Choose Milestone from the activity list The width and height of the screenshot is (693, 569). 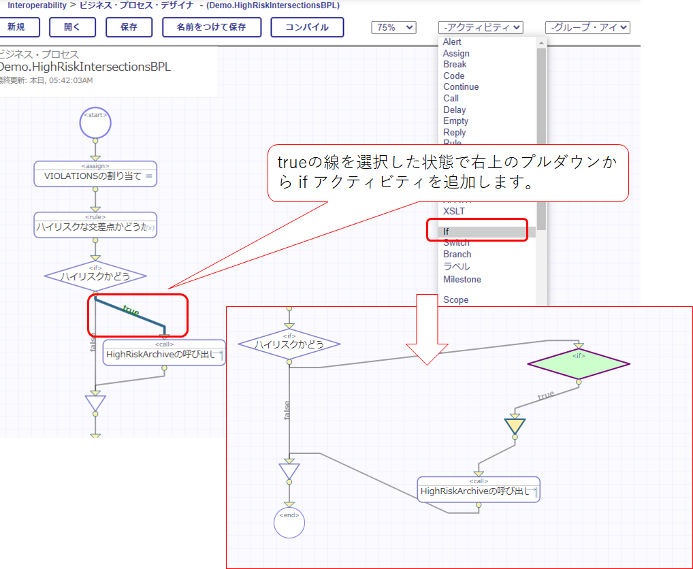coord(462,279)
